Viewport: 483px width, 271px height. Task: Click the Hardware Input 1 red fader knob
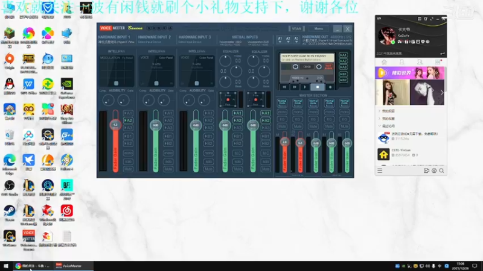[115, 125]
